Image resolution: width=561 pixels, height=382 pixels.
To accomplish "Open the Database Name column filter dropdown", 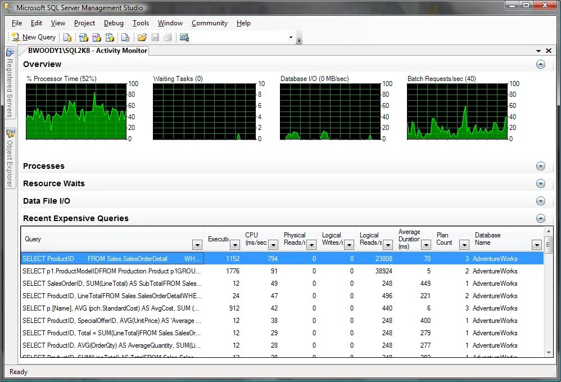I will pos(536,245).
